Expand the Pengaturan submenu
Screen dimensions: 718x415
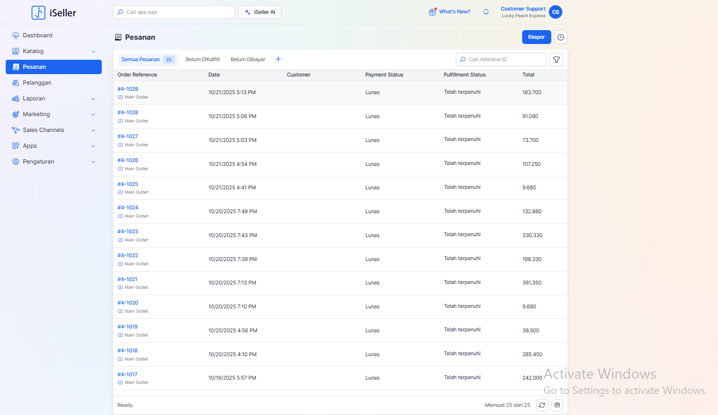(x=93, y=162)
